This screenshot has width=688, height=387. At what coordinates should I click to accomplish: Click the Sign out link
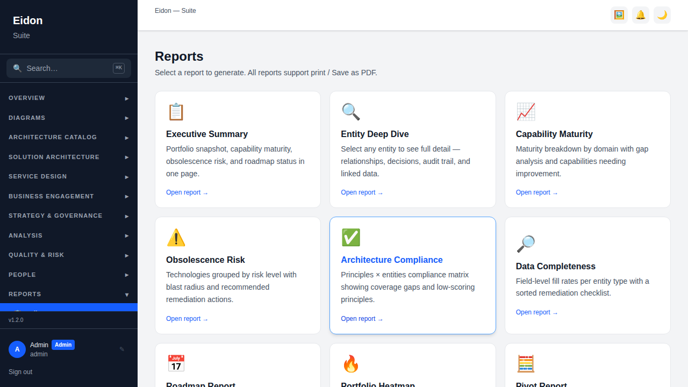click(20, 372)
